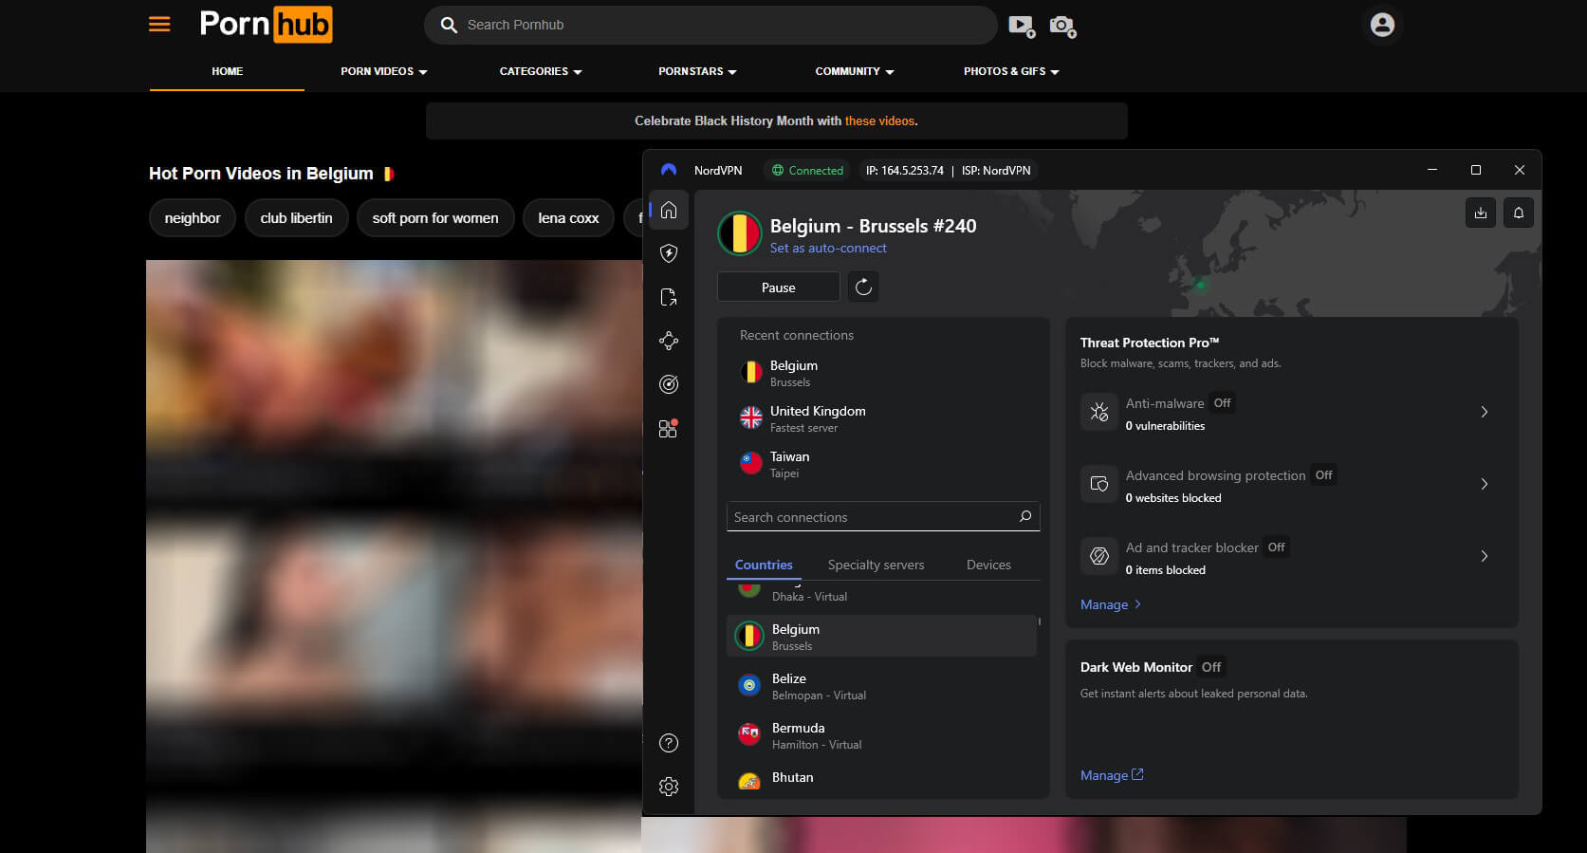
Task: Open the Meshnet sidebar icon
Action: pos(669,341)
